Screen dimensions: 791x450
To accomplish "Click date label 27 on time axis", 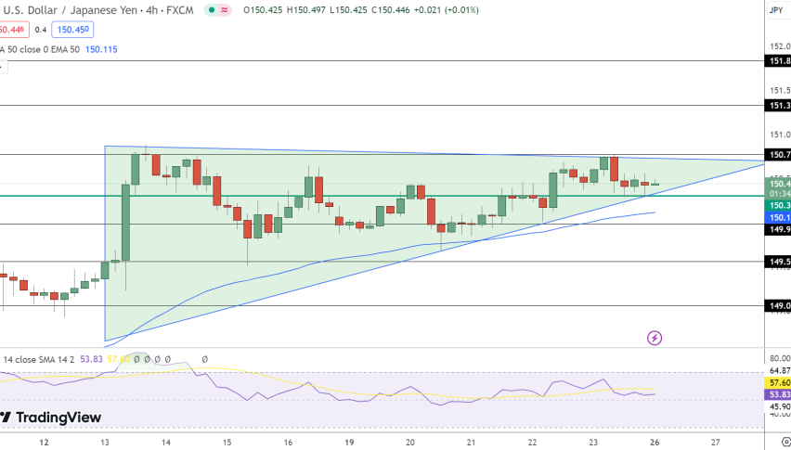I will pos(715,443).
